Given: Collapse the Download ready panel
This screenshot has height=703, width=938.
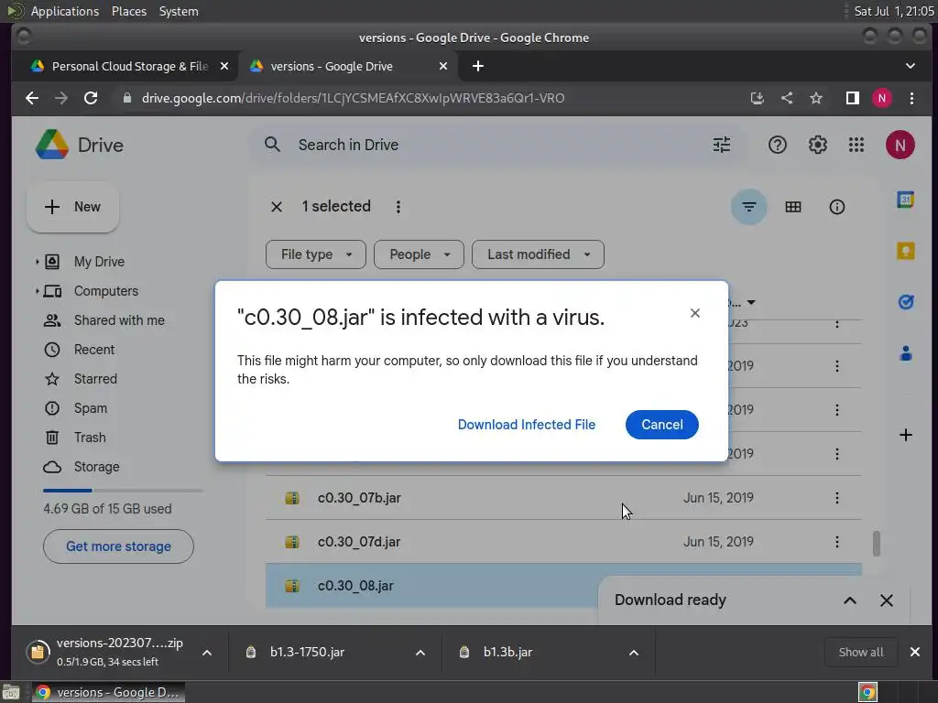Looking at the screenshot, I should (849, 600).
